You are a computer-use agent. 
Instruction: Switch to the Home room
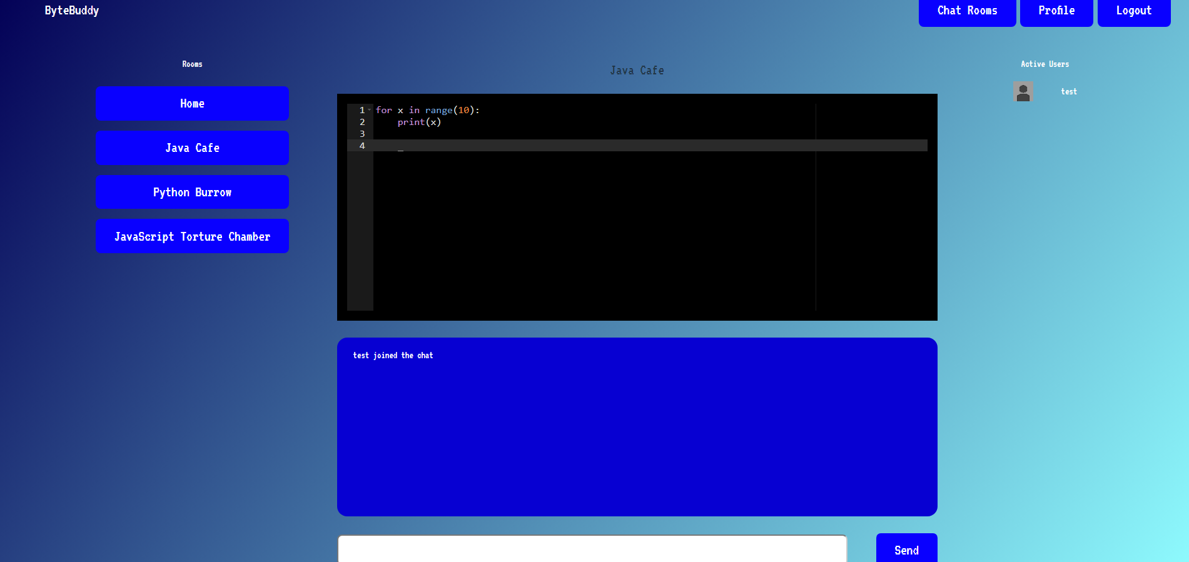coord(192,104)
